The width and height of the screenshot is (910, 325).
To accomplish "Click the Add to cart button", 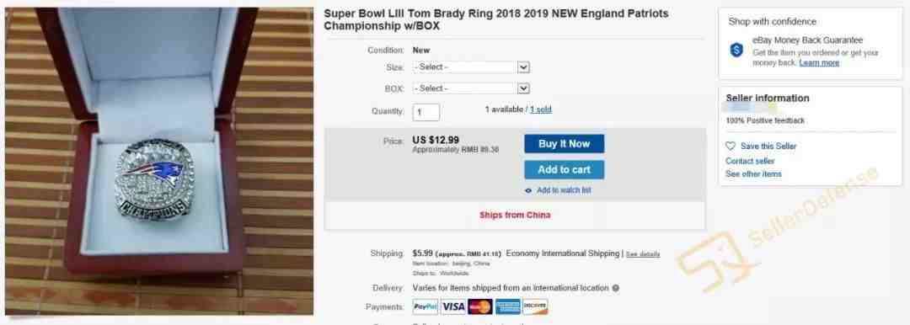I will coord(564,169).
